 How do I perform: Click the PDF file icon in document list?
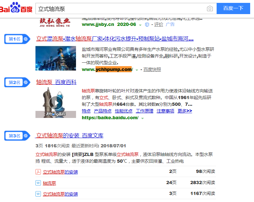[38, 172]
